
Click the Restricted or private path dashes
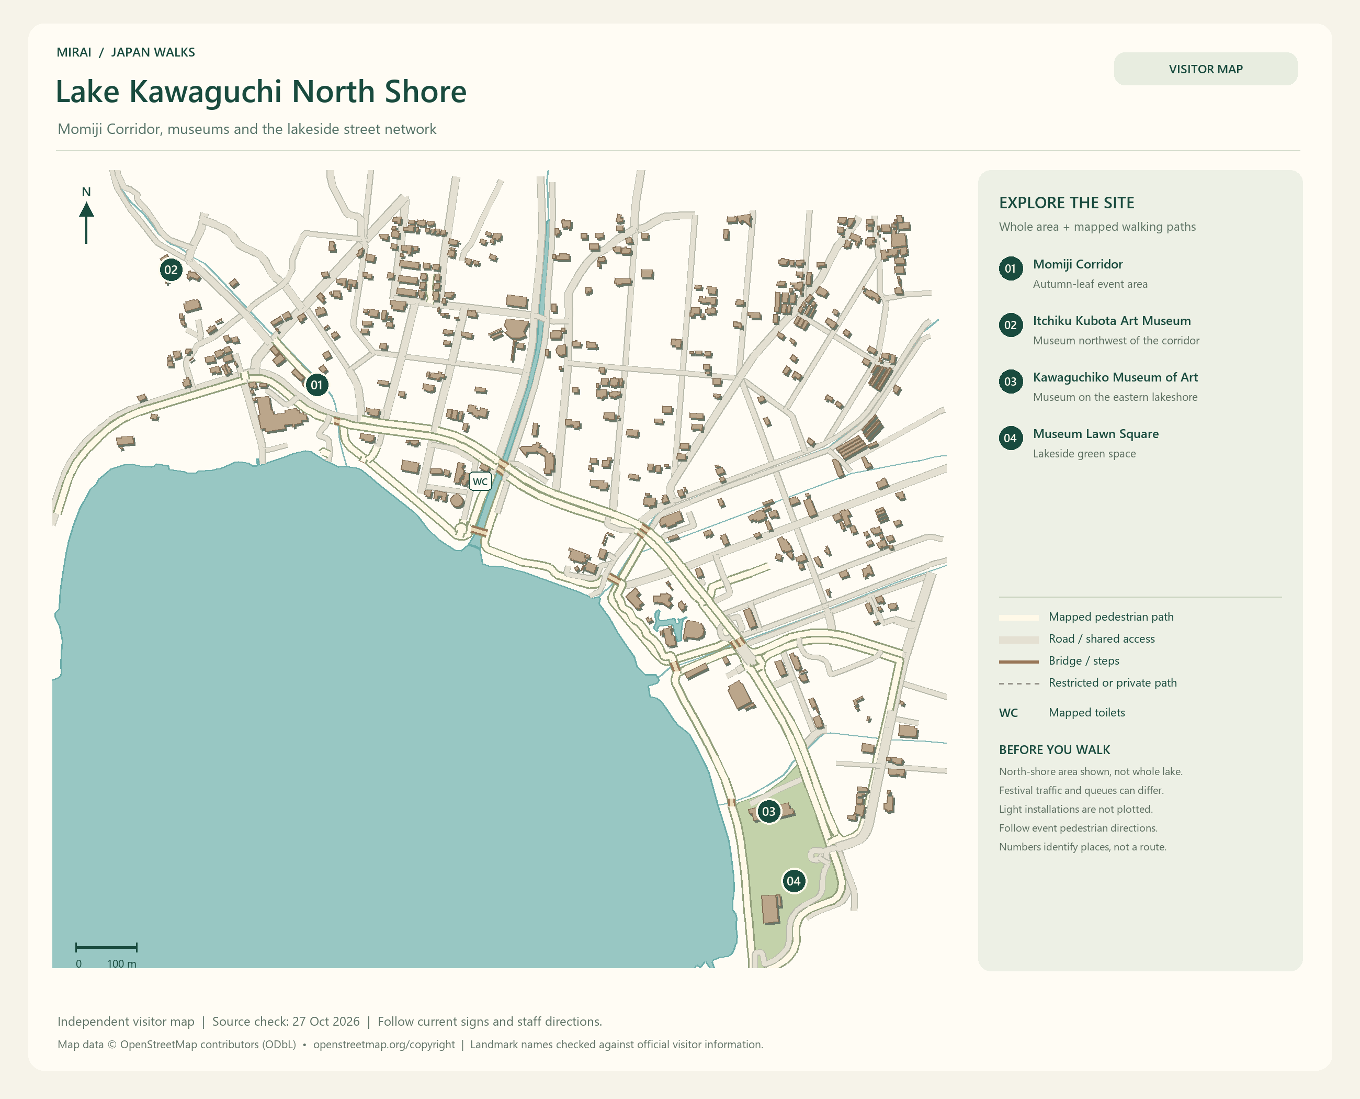click(1019, 683)
